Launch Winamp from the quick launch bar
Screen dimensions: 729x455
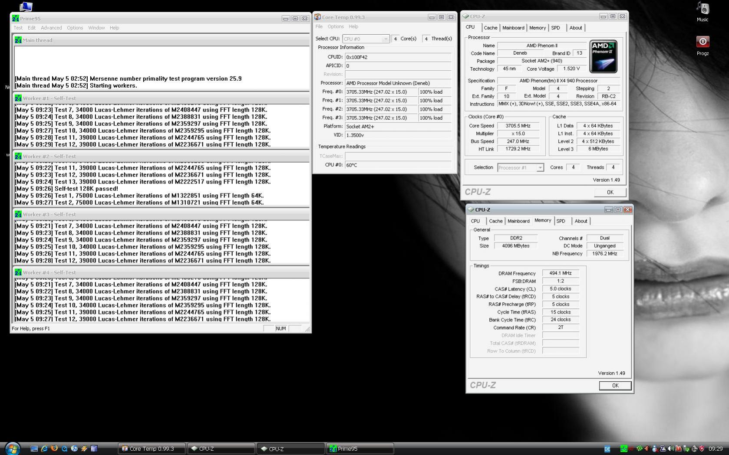[84, 448]
